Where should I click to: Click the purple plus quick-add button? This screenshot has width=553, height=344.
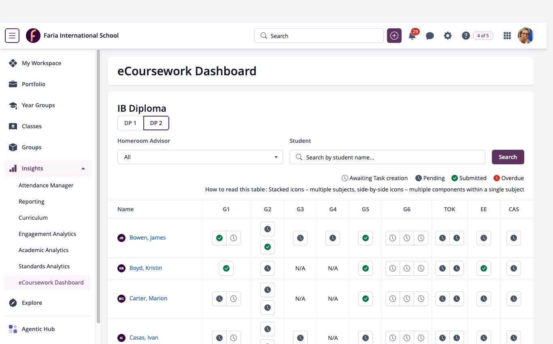pos(394,36)
